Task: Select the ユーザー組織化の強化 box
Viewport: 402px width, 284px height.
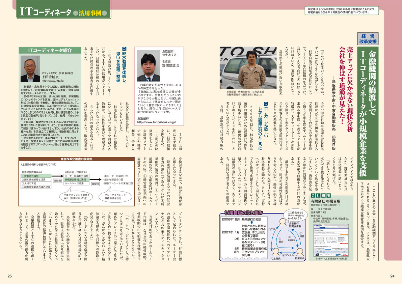Action: 77,176
